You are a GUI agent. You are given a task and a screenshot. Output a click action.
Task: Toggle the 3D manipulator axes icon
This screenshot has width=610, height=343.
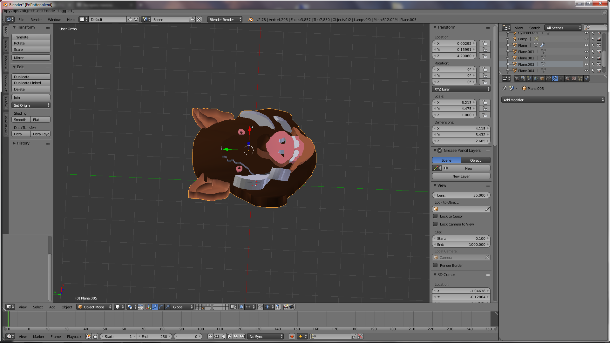148,307
